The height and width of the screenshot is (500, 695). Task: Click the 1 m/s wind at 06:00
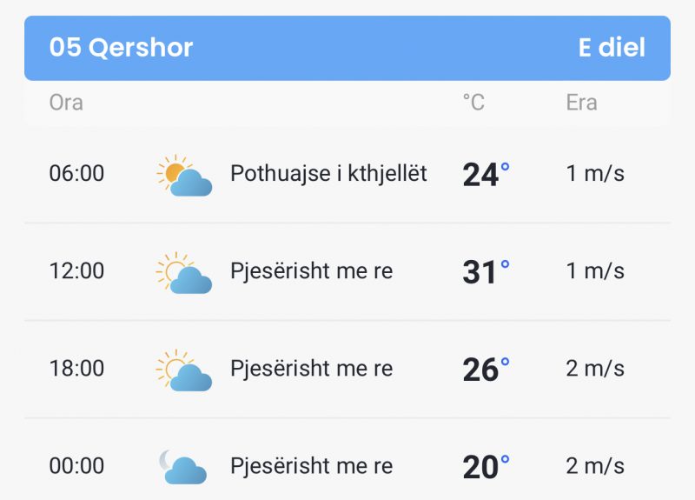[x=595, y=173]
